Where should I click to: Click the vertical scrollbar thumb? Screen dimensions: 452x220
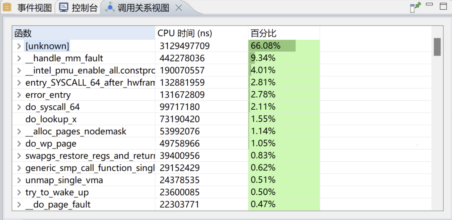(x=437, y=47)
